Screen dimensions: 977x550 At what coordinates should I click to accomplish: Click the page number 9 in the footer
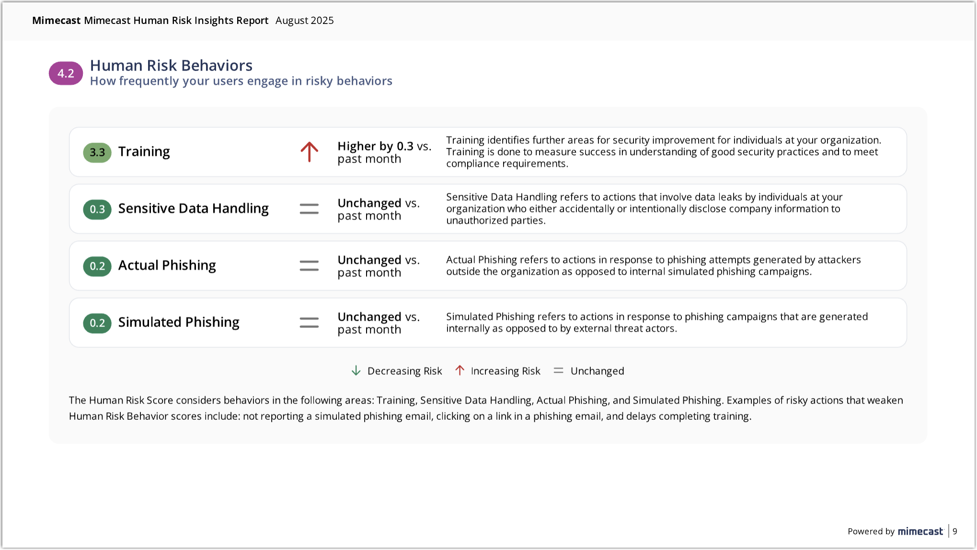pos(955,531)
